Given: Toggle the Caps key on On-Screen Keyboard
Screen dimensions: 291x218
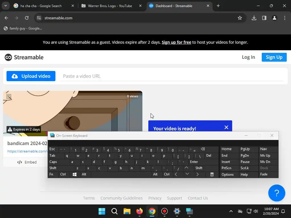Looking at the screenshot, I should (59, 162).
